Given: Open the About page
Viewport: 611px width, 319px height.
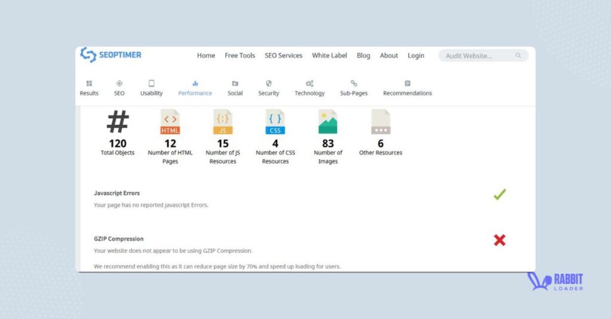Looking at the screenshot, I should 389,55.
